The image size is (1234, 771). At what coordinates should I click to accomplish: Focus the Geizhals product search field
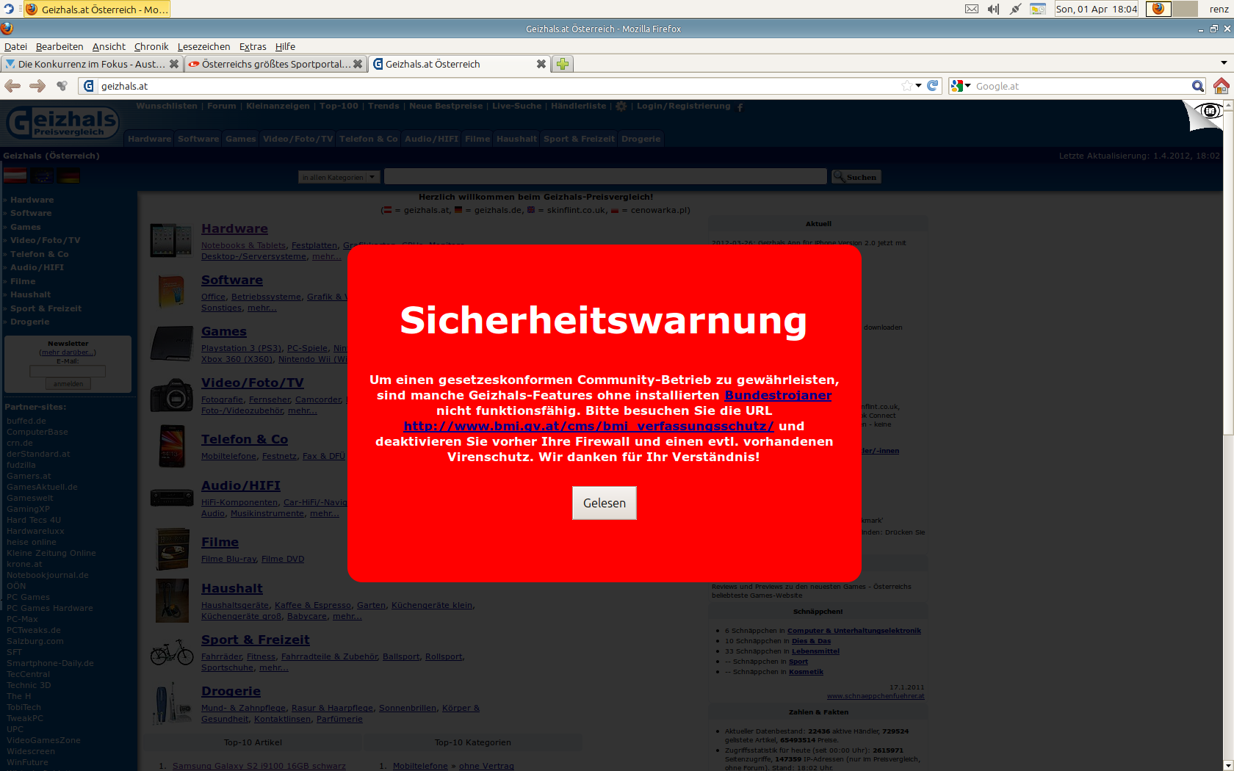coord(605,176)
